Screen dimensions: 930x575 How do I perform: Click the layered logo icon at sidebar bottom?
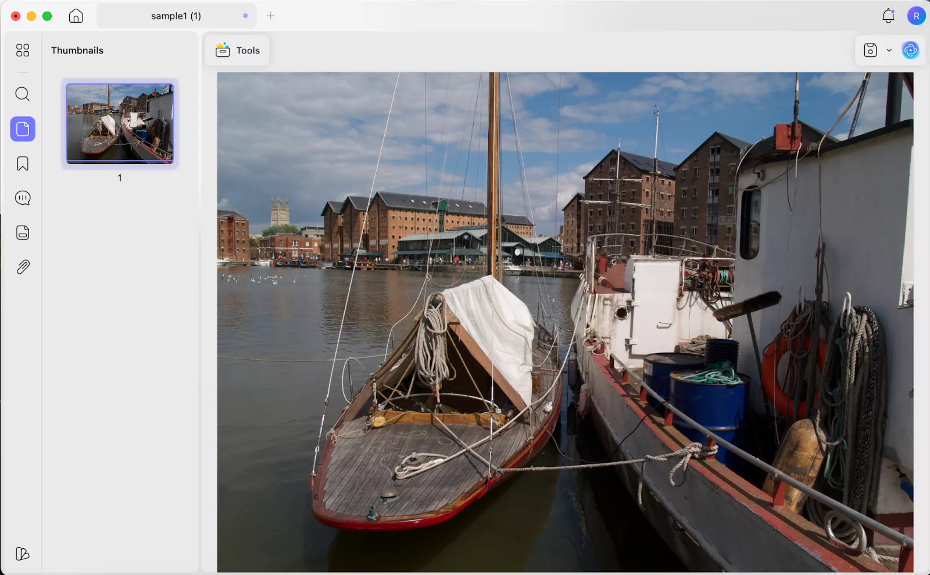[x=23, y=553]
